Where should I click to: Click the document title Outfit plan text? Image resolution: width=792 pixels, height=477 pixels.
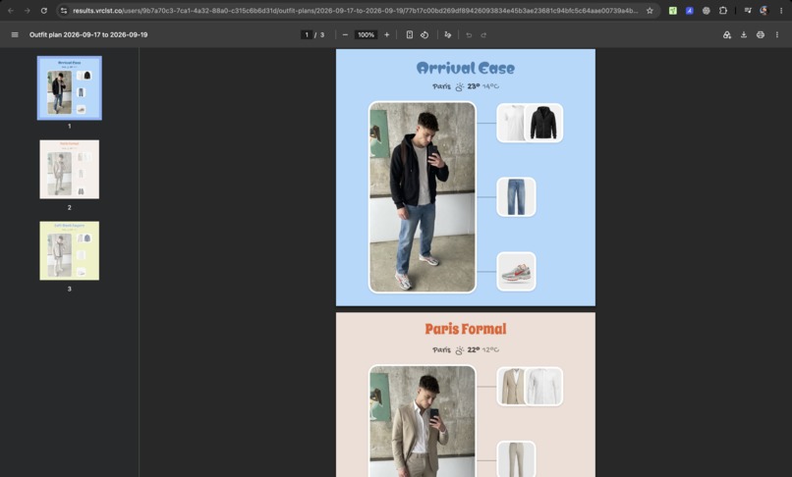88,34
